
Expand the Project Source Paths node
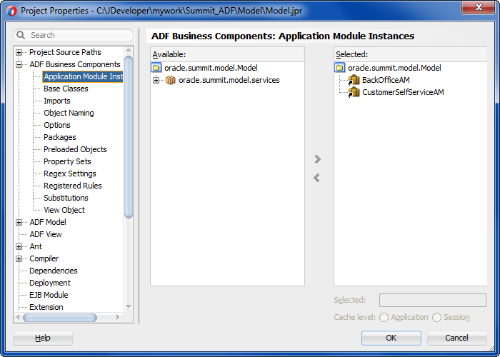pyautogui.click(x=19, y=52)
